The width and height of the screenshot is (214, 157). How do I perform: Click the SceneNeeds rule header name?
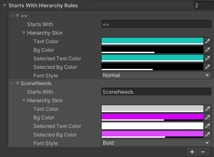pos(36,83)
